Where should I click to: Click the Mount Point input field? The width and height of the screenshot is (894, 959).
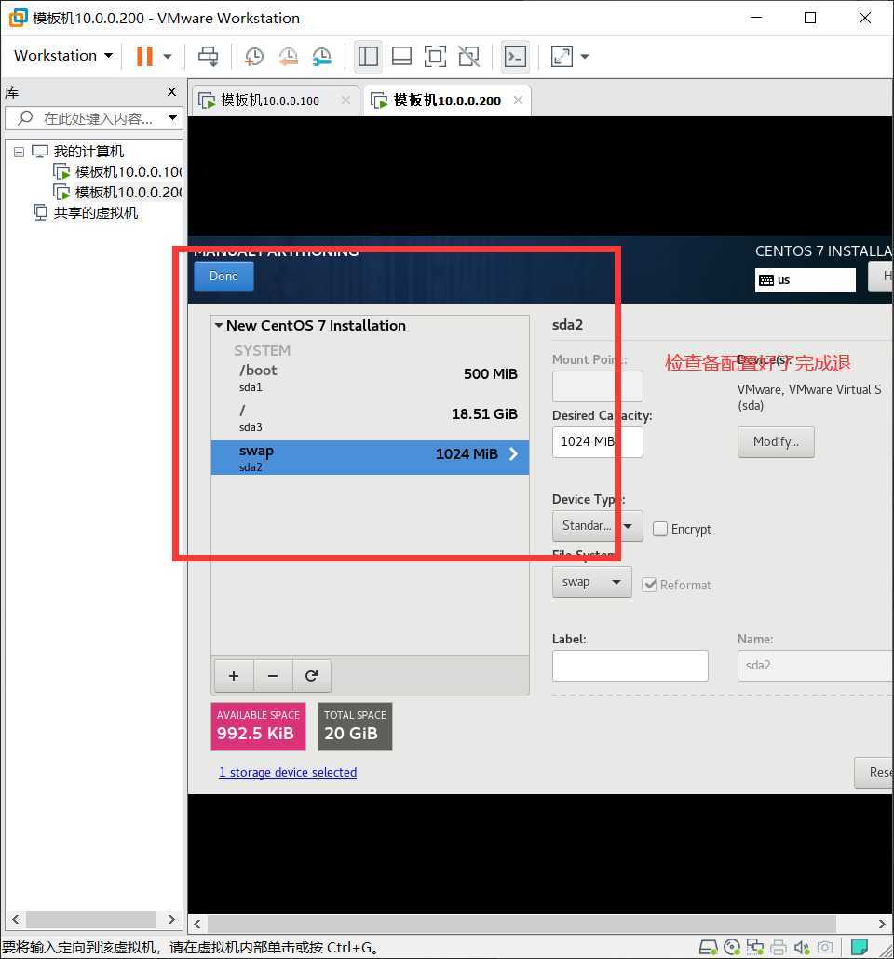(597, 386)
